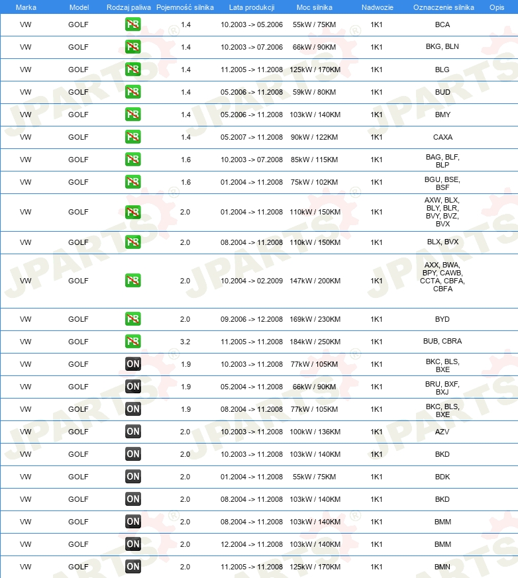
Task: Click the power value 90kW / 122KM
Action: point(314,137)
